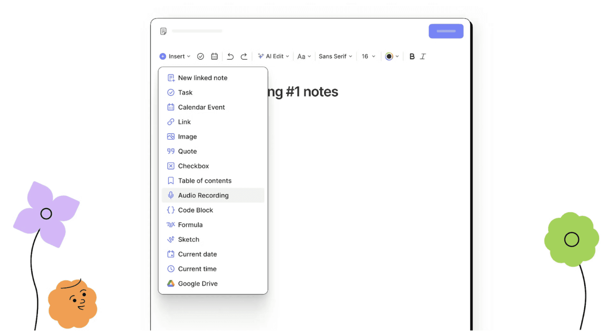Click the Audio Recording microphone icon
This screenshot has height=336, width=606.
click(171, 195)
